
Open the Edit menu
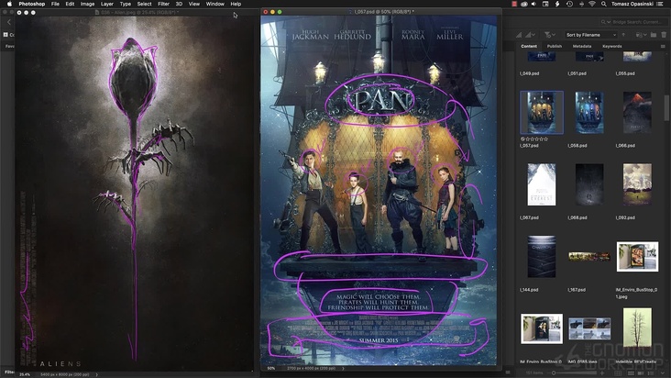(70, 4)
